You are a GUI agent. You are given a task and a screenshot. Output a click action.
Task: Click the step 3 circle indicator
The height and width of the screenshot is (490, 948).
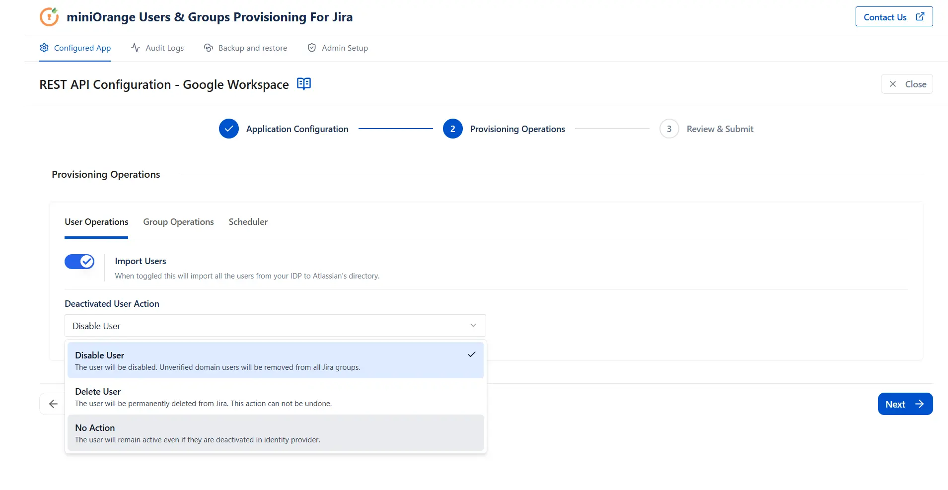(x=669, y=129)
